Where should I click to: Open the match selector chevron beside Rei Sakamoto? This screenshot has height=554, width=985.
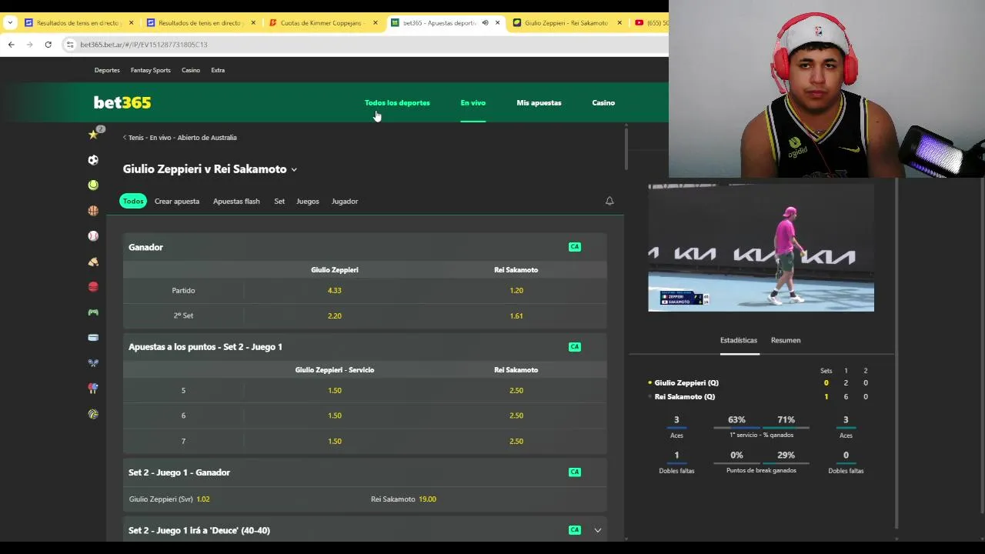click(294, 170)
